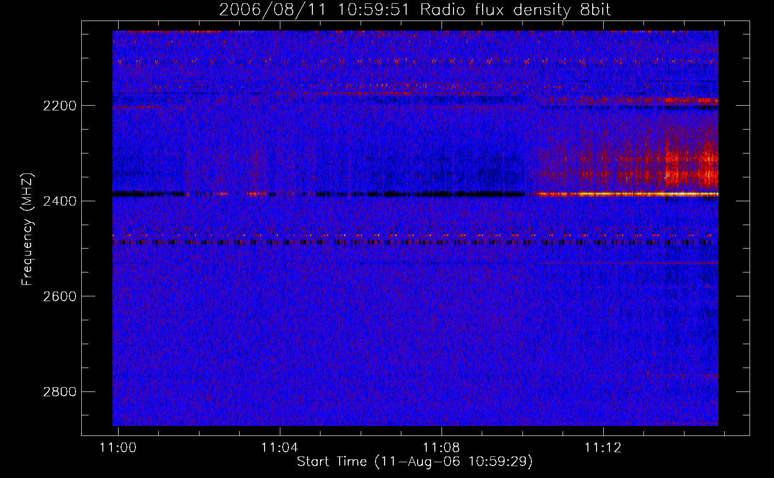
Task: Click the 11:00 time tick label
Action: pyautogui.click(x=118, y=447)
